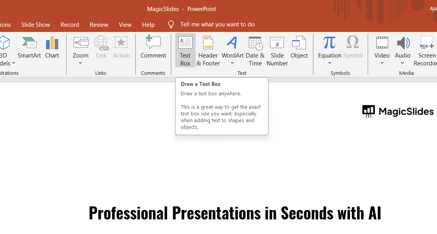The width and height of the screenshot is (437, 234).
Task: Insert a Chart
Action: coord(52,48)
